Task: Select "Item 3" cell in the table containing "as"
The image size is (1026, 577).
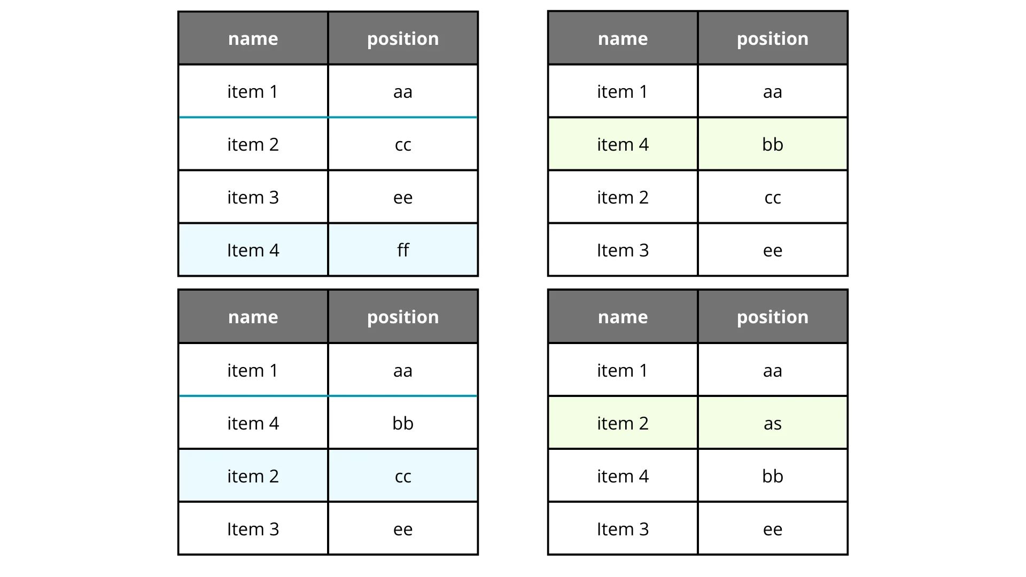Action: coord(623,529)
